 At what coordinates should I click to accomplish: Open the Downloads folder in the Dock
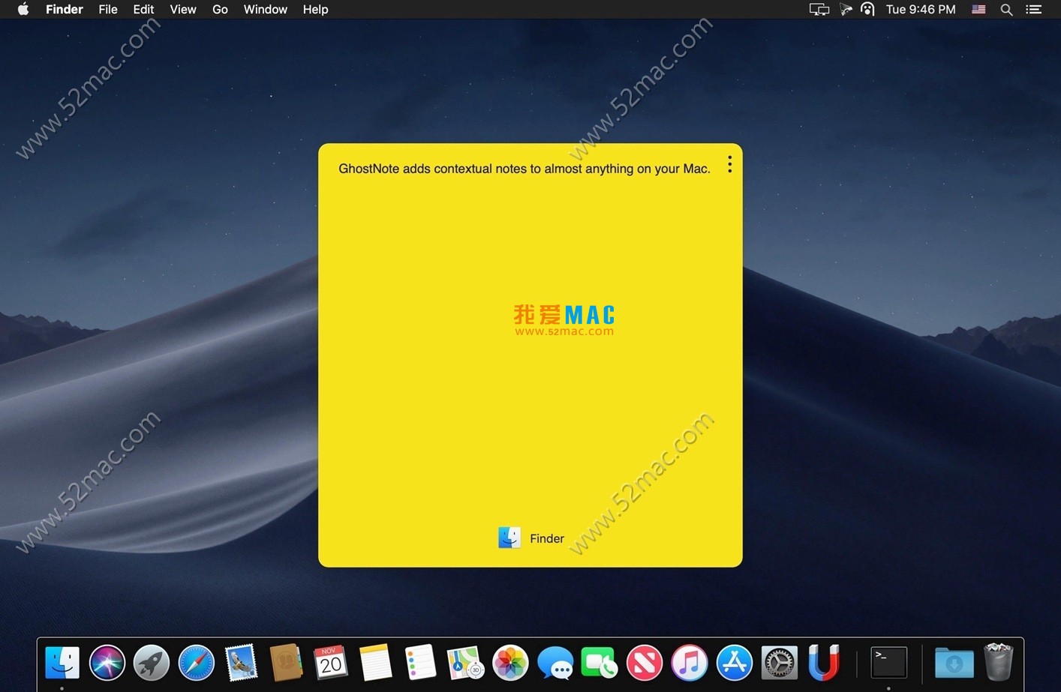point(954,663)
